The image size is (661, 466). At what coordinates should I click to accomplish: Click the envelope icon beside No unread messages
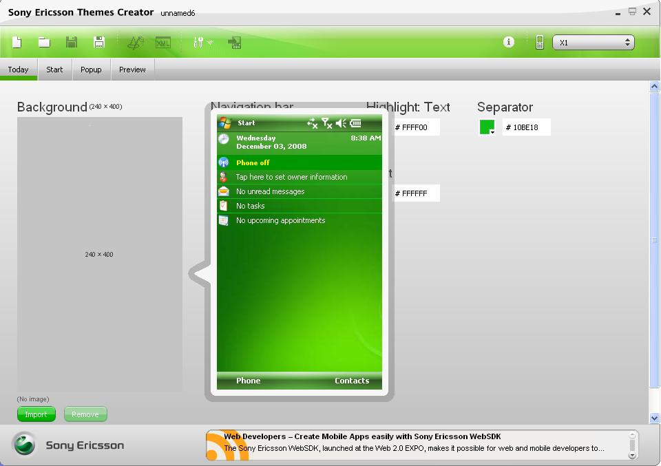pos(224,191)
